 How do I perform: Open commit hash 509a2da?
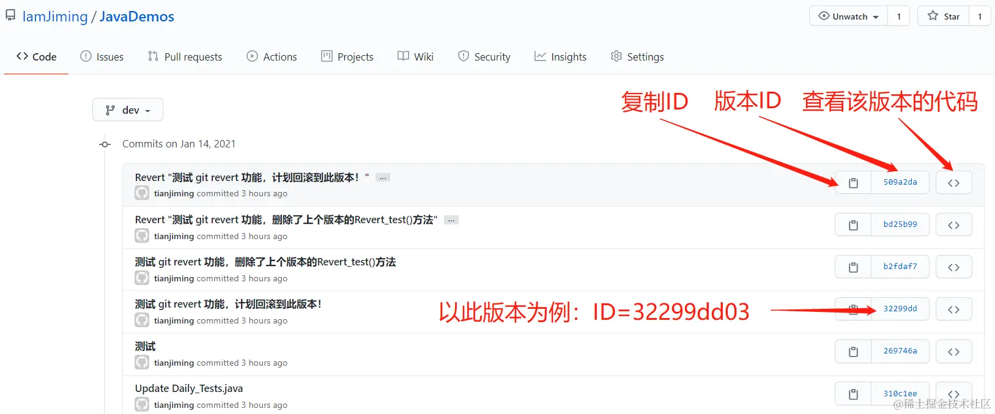(900, 182)
